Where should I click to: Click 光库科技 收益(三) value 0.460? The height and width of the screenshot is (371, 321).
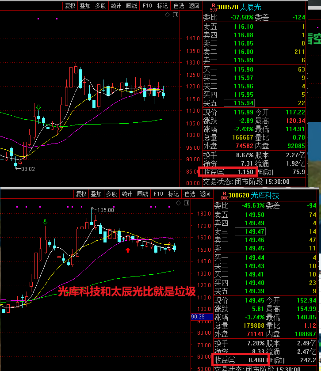click(256, 360)
